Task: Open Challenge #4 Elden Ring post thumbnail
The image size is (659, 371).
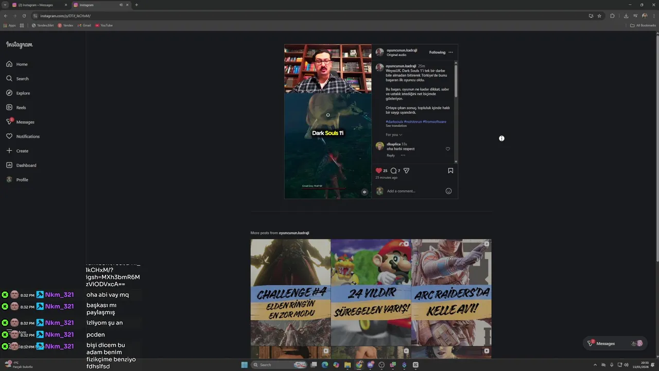Action: pos(290,292)
